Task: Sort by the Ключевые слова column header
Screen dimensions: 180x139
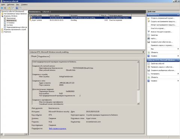Action: point(39,15)
